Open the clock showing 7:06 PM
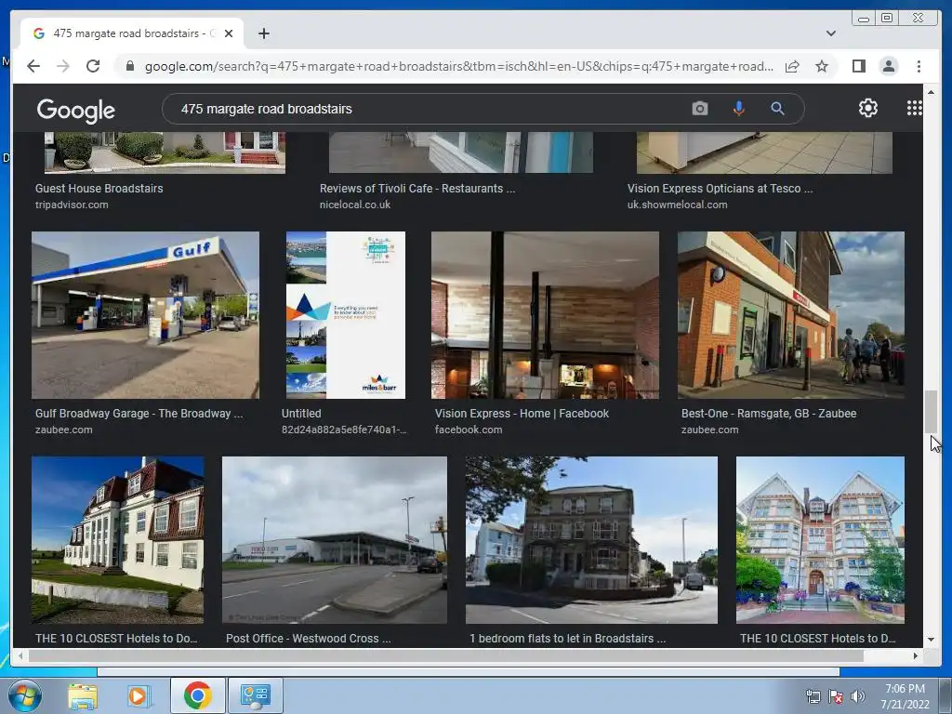The width and height of the screenshot is (952, 714). (905, 696)
